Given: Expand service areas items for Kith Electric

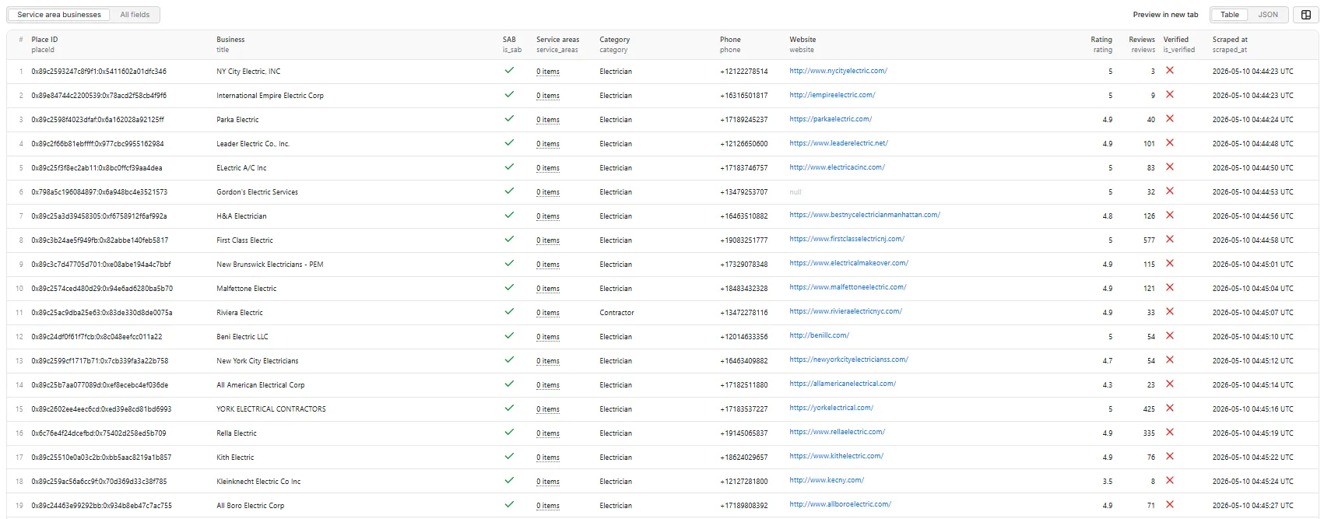Looking at the screenshot, I should [x=548, y=458].
